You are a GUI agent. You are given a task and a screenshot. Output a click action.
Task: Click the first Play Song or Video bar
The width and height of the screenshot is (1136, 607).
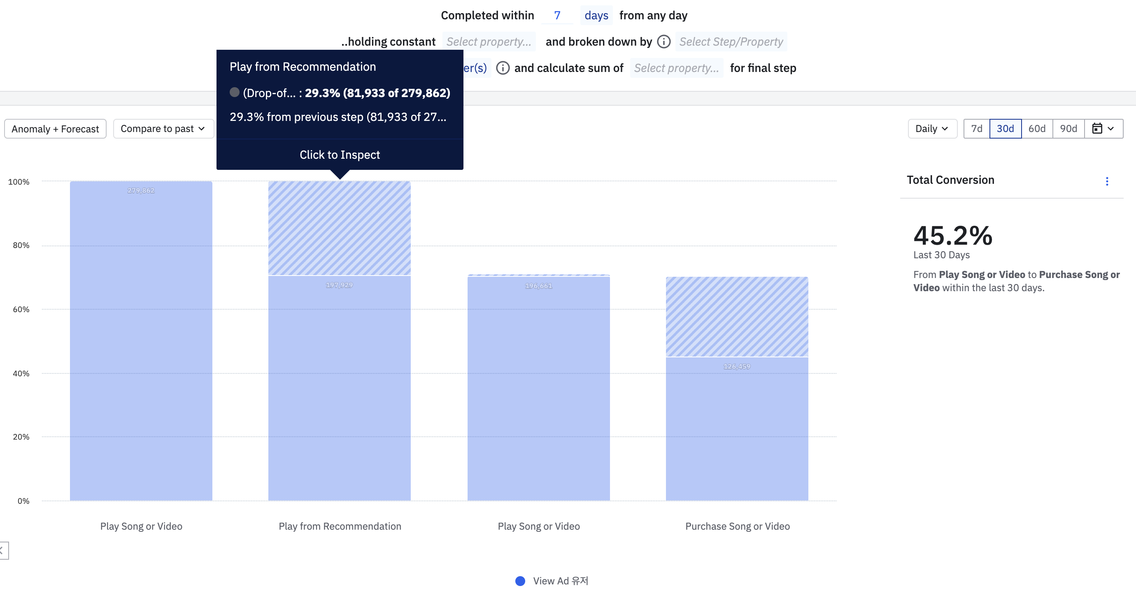coord(141,341)
